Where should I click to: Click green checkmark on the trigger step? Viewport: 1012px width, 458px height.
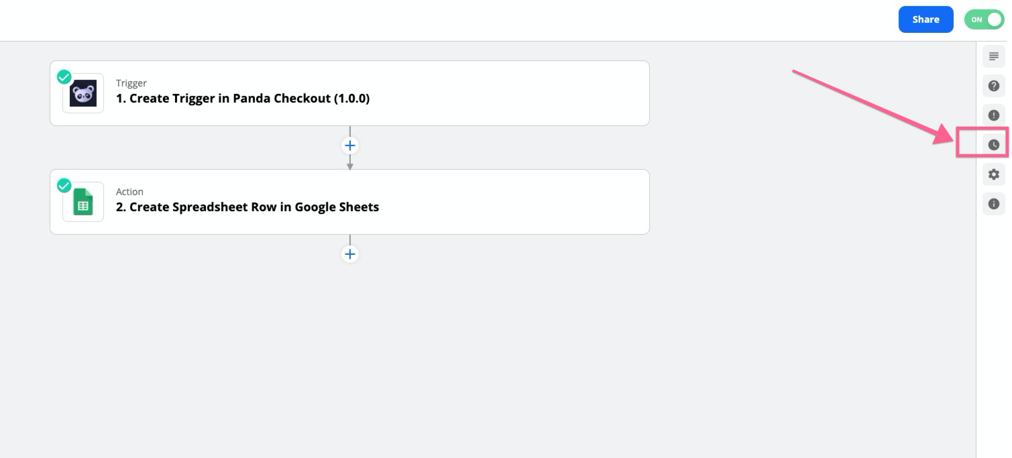pyautogui.click(x=64, y=77)
